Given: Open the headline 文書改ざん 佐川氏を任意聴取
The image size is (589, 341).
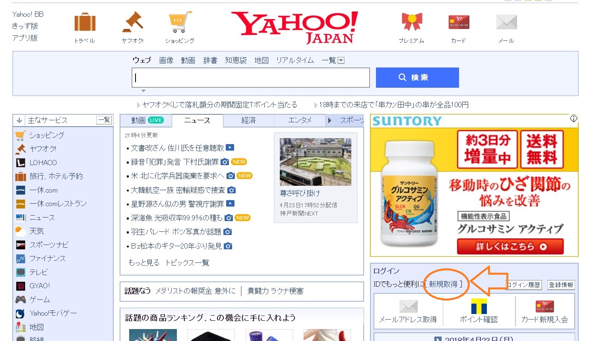Looking at the screenshot, I should (177, 148).
